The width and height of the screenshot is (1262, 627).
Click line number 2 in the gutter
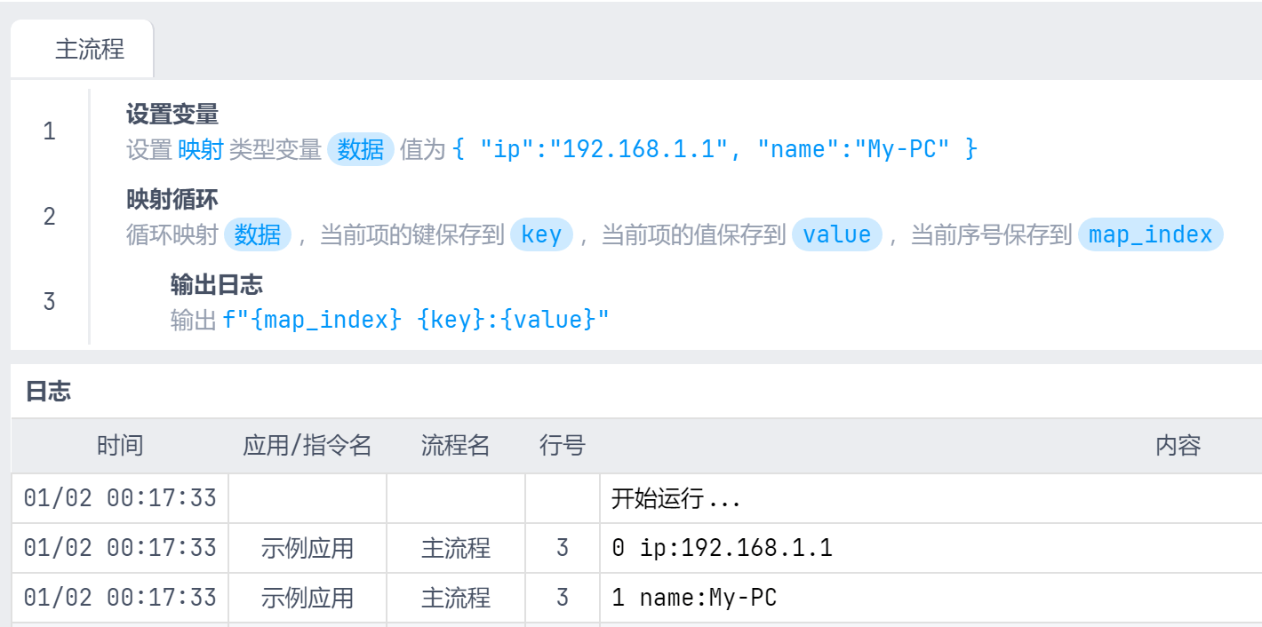(x=49, y=217)
